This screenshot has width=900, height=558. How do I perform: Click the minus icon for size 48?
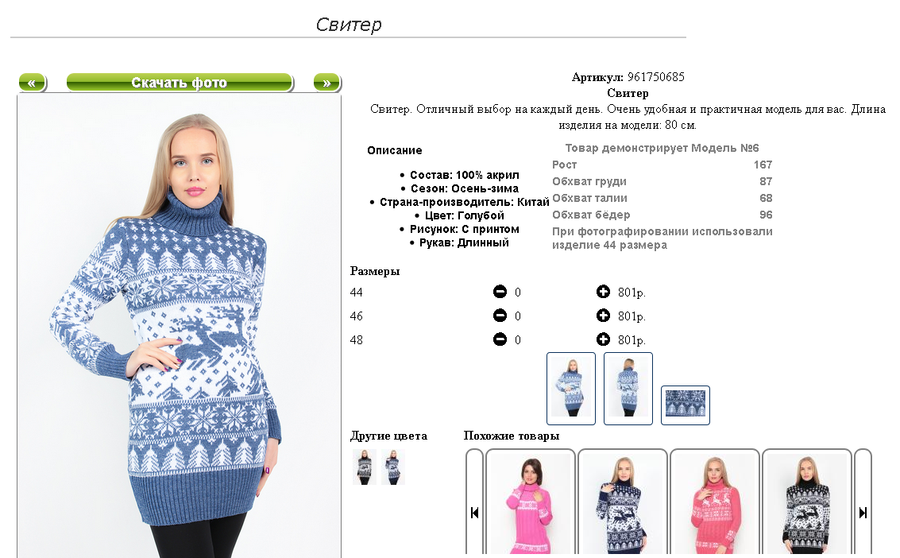pyautogui.click(x=500, y=339)
